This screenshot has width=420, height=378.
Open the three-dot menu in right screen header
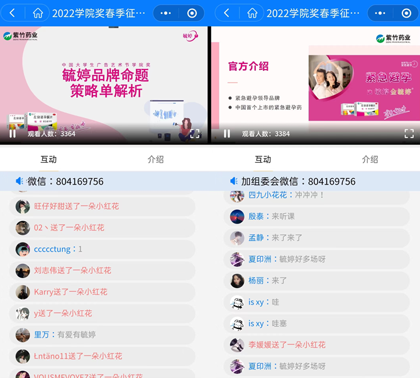[380, 13]
